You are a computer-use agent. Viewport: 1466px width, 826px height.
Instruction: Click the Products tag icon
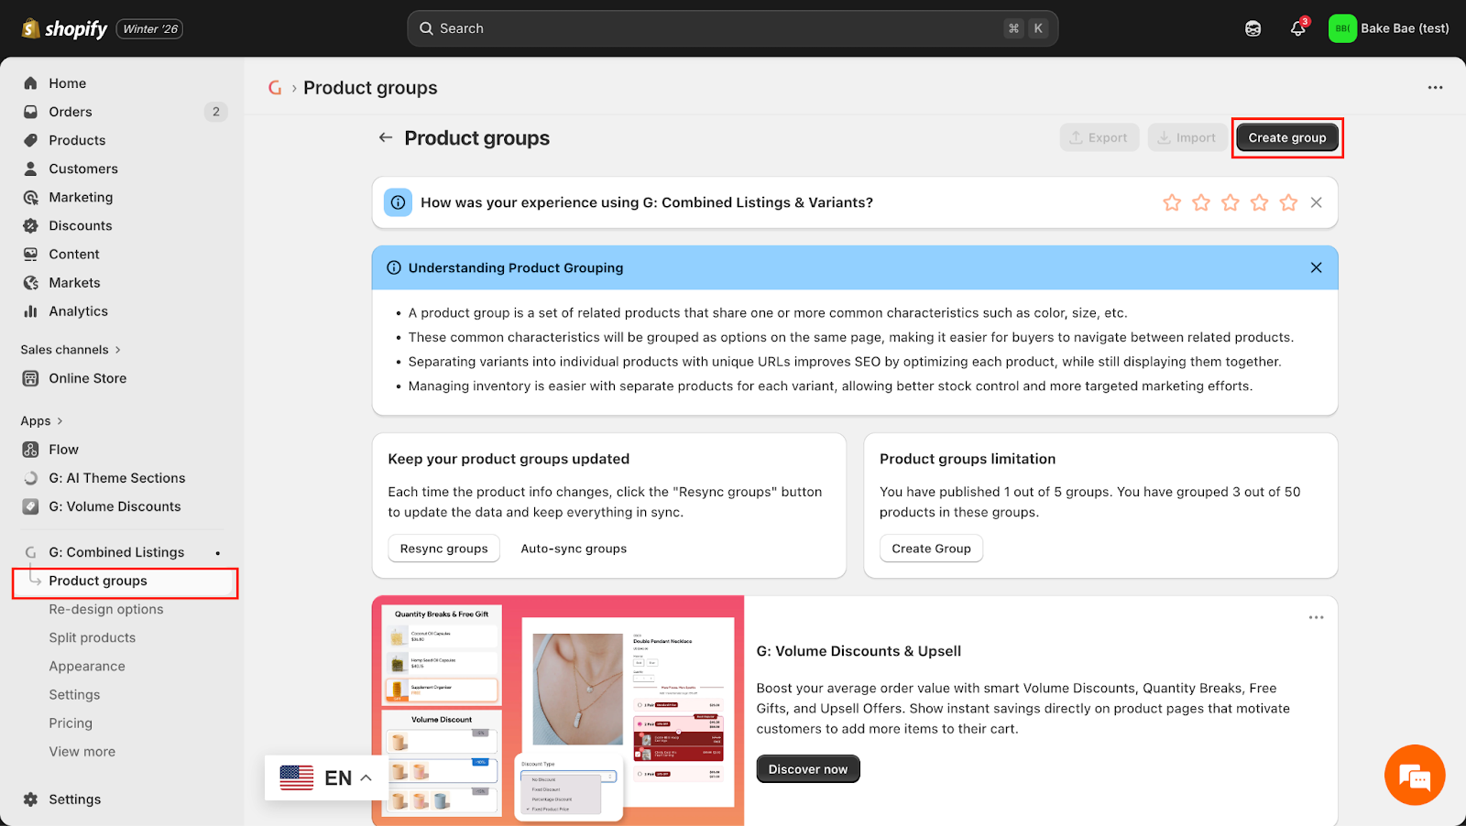pyautogui.click(x=30, y=140)
